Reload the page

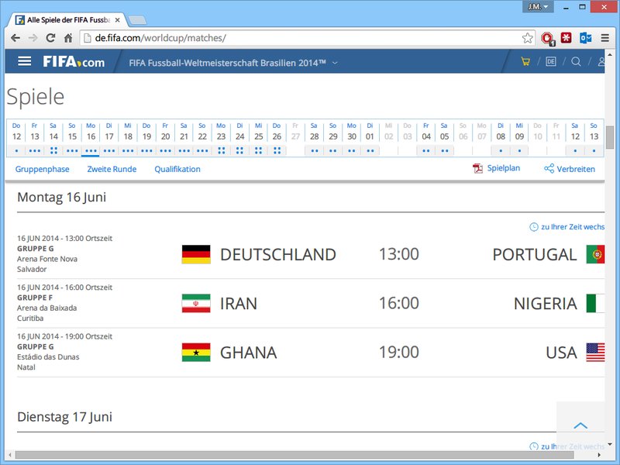(50, 38)
